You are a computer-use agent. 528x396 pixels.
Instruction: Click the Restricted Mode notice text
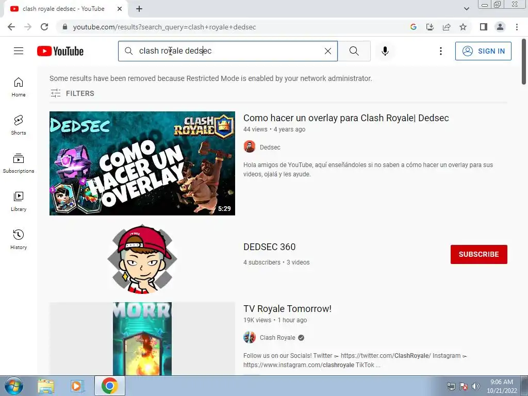coord(211,78)
